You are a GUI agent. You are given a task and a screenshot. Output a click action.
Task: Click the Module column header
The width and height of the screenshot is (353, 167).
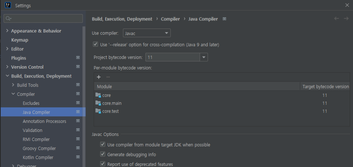(197, 87)
